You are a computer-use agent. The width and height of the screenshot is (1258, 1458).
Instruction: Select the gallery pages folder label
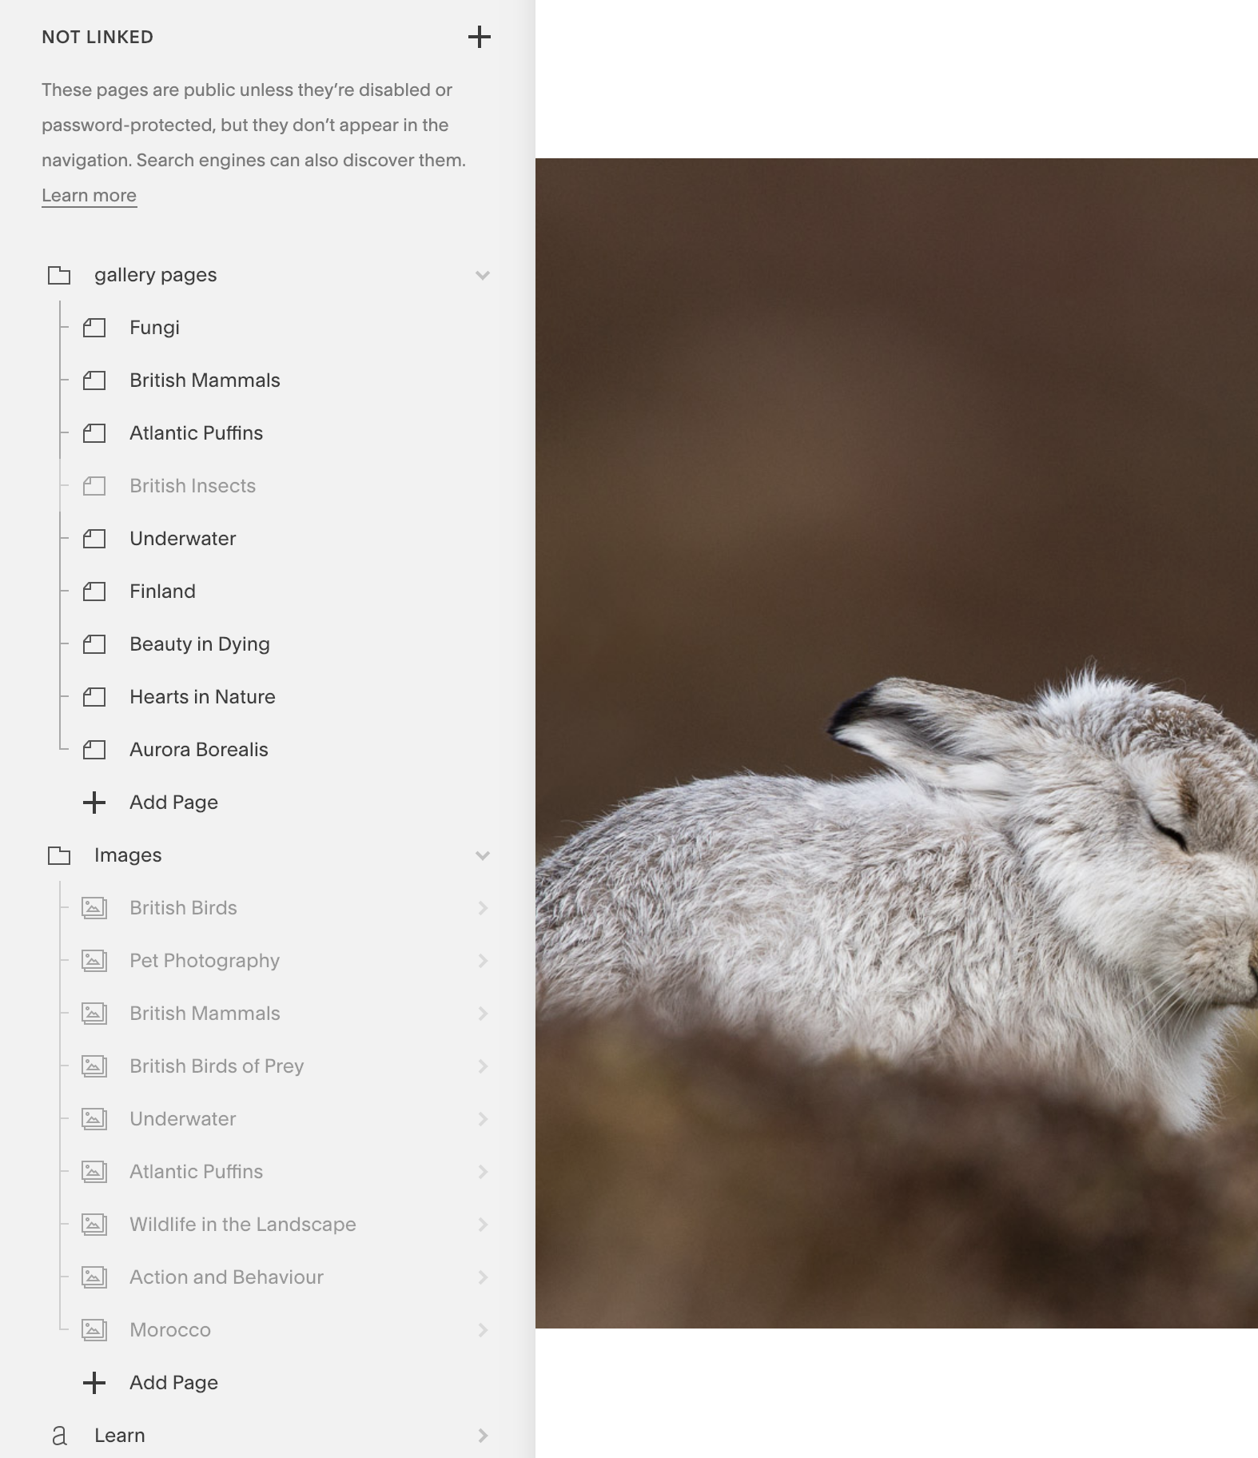pyautogui.click(x=155, y=275)
